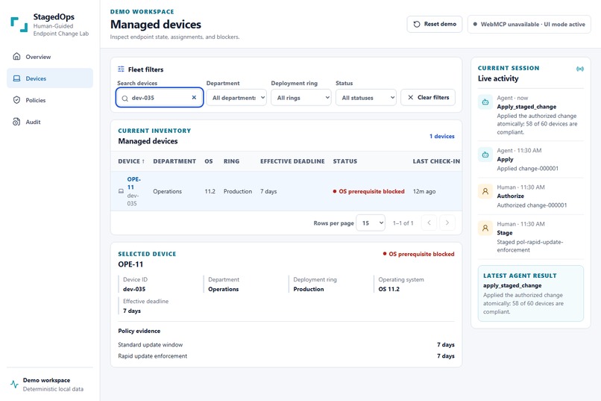Click the human icon beside Authorize entry

tap(485, 191)
